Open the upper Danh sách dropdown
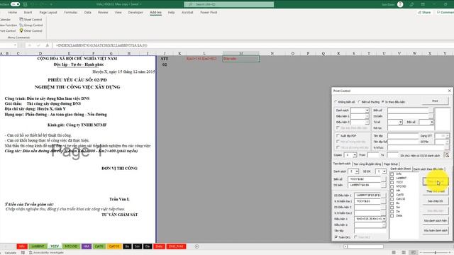This screenshot has width=454, height=255. (367, 110)
